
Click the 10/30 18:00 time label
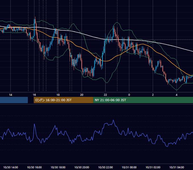58,167
